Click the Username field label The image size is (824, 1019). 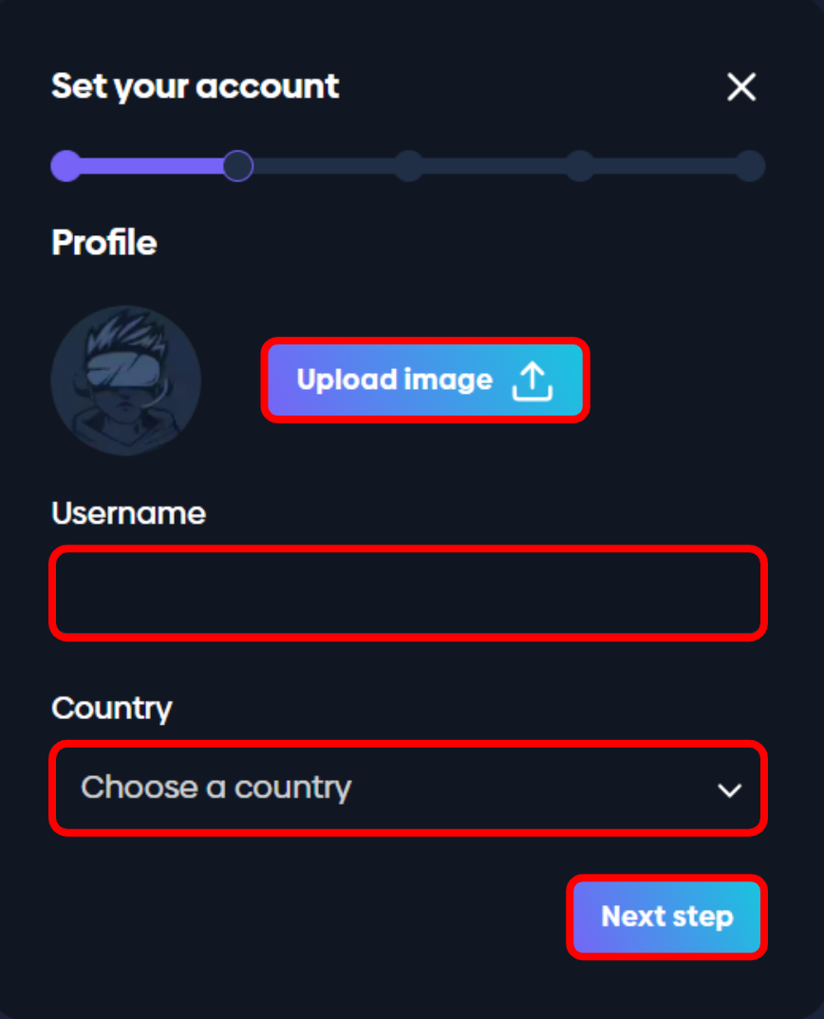[x=128, y=513]
